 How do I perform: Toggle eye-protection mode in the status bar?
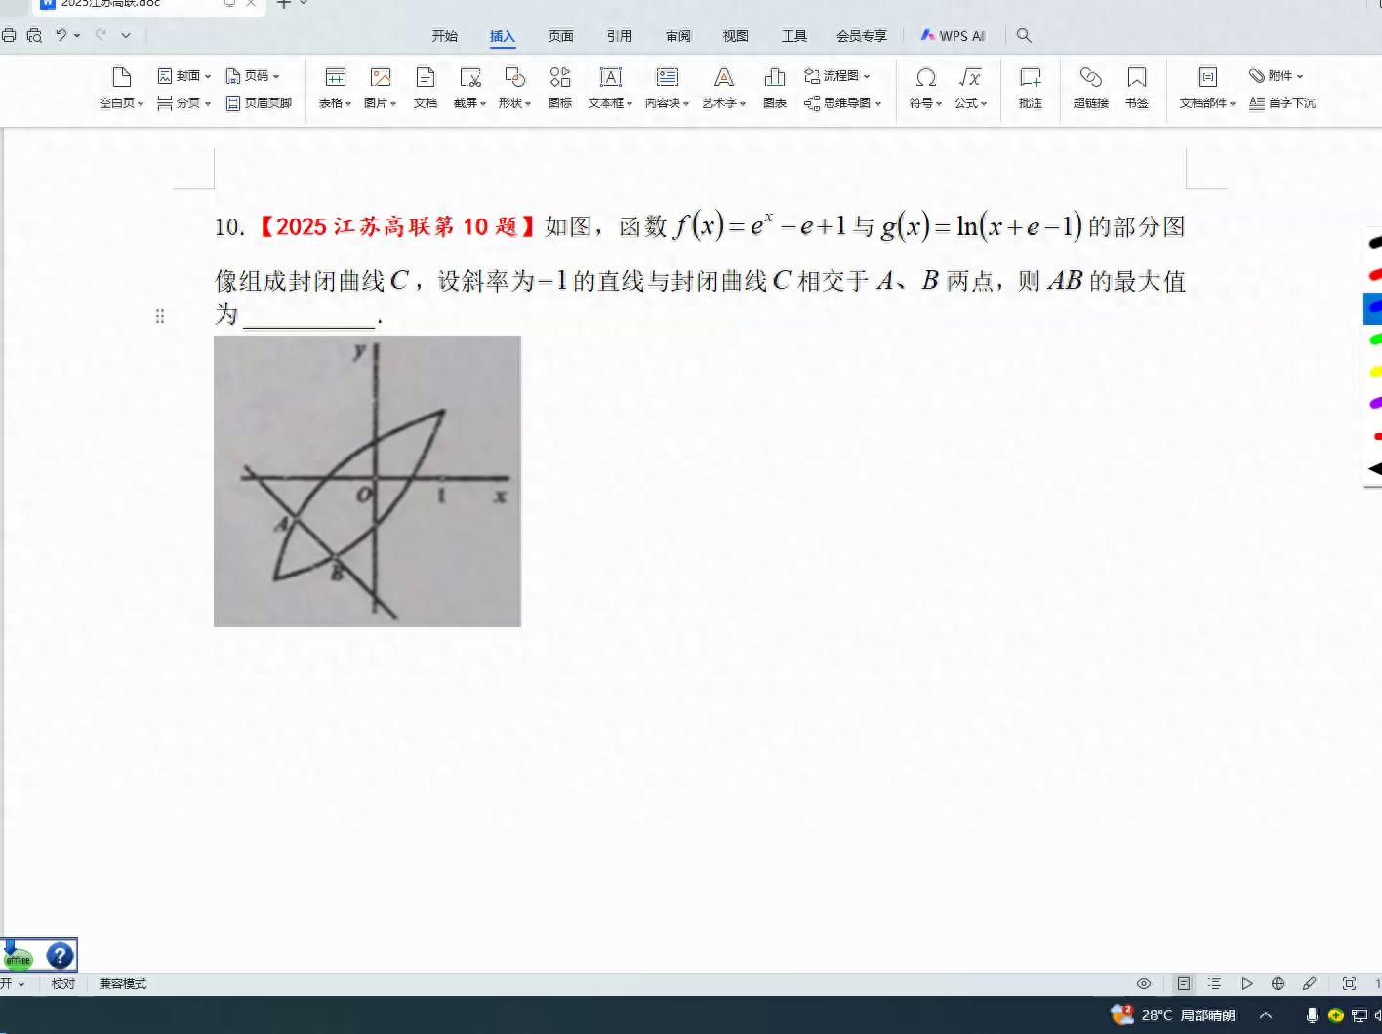pos(1145,983)
